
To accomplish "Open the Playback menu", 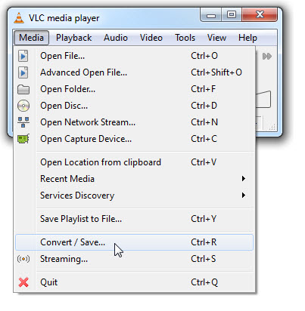I will 73,38.
